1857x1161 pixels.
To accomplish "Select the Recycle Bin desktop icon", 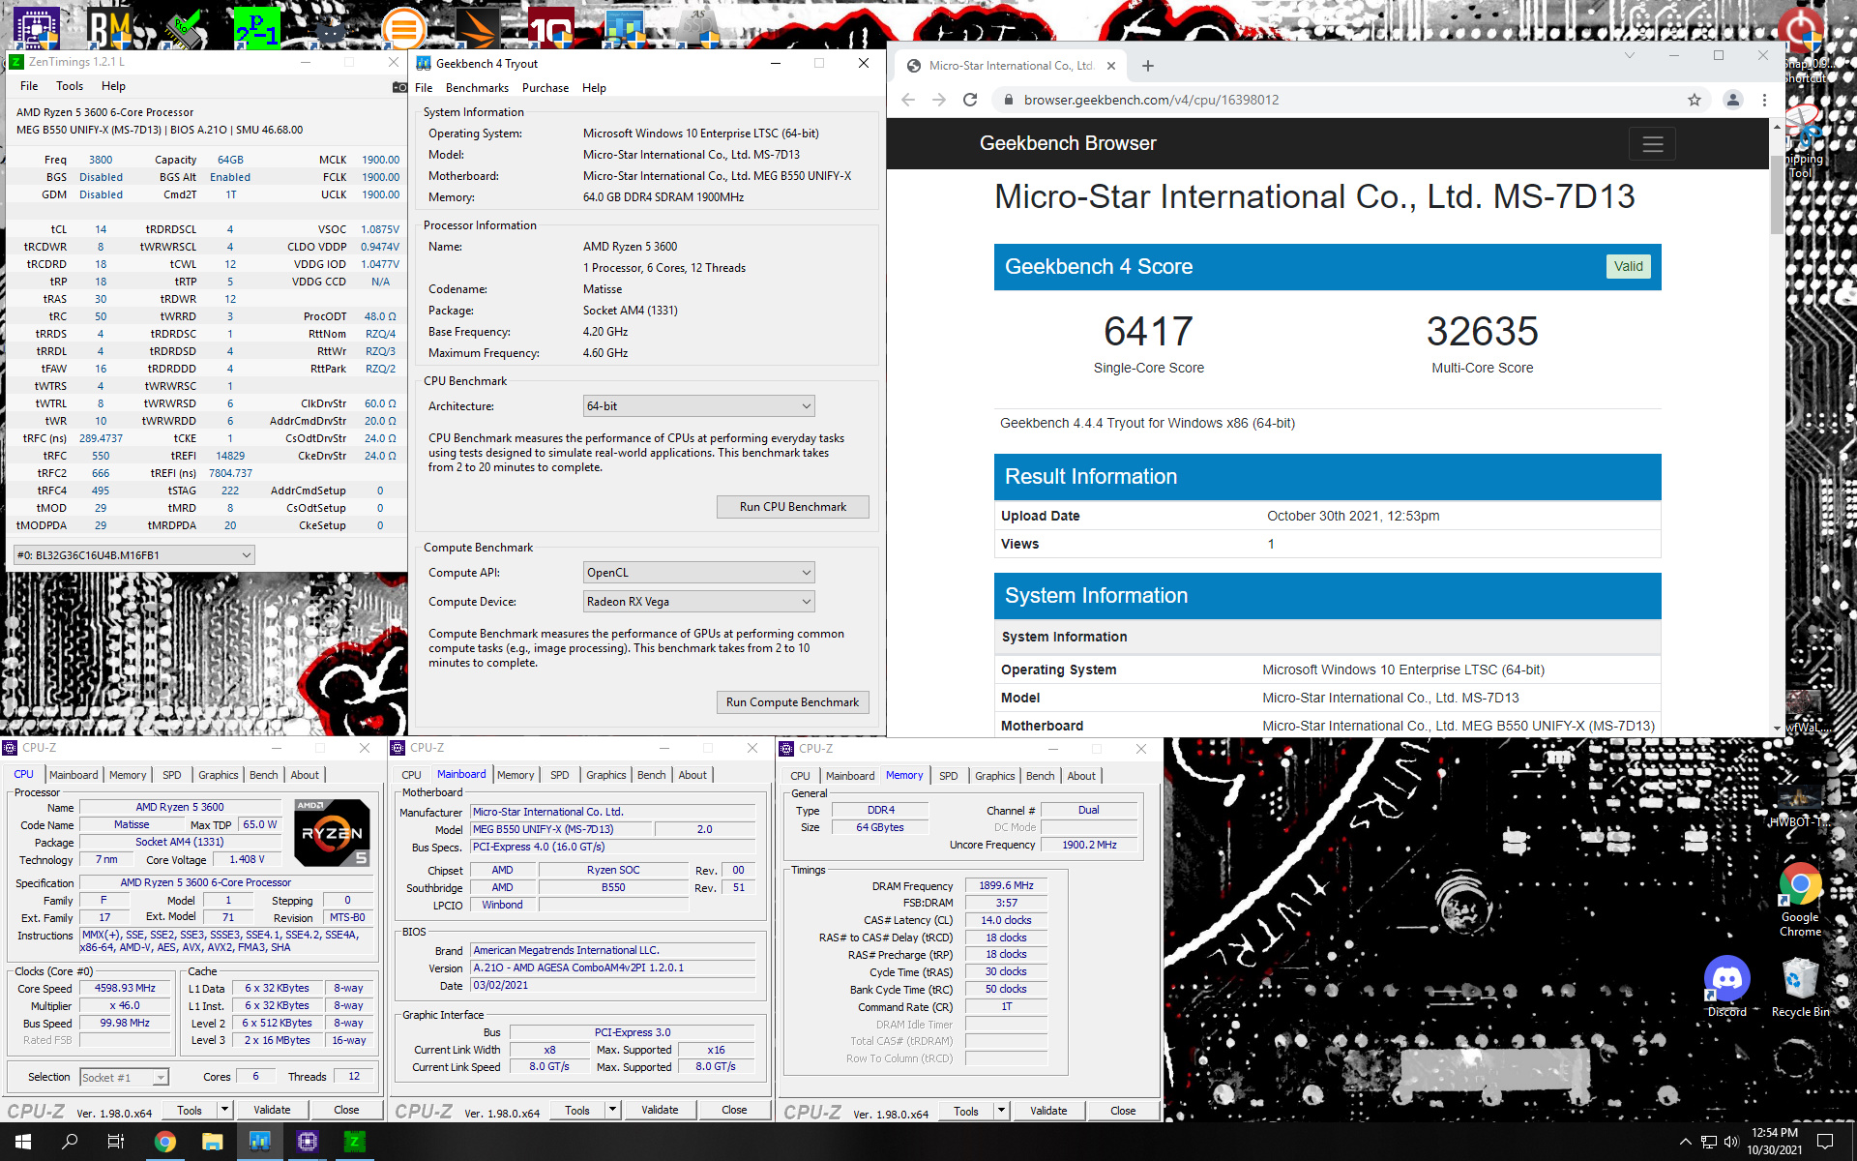I will (x=1800, y=986).
